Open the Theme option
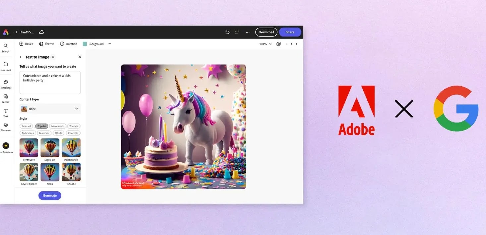 (46, 44)
